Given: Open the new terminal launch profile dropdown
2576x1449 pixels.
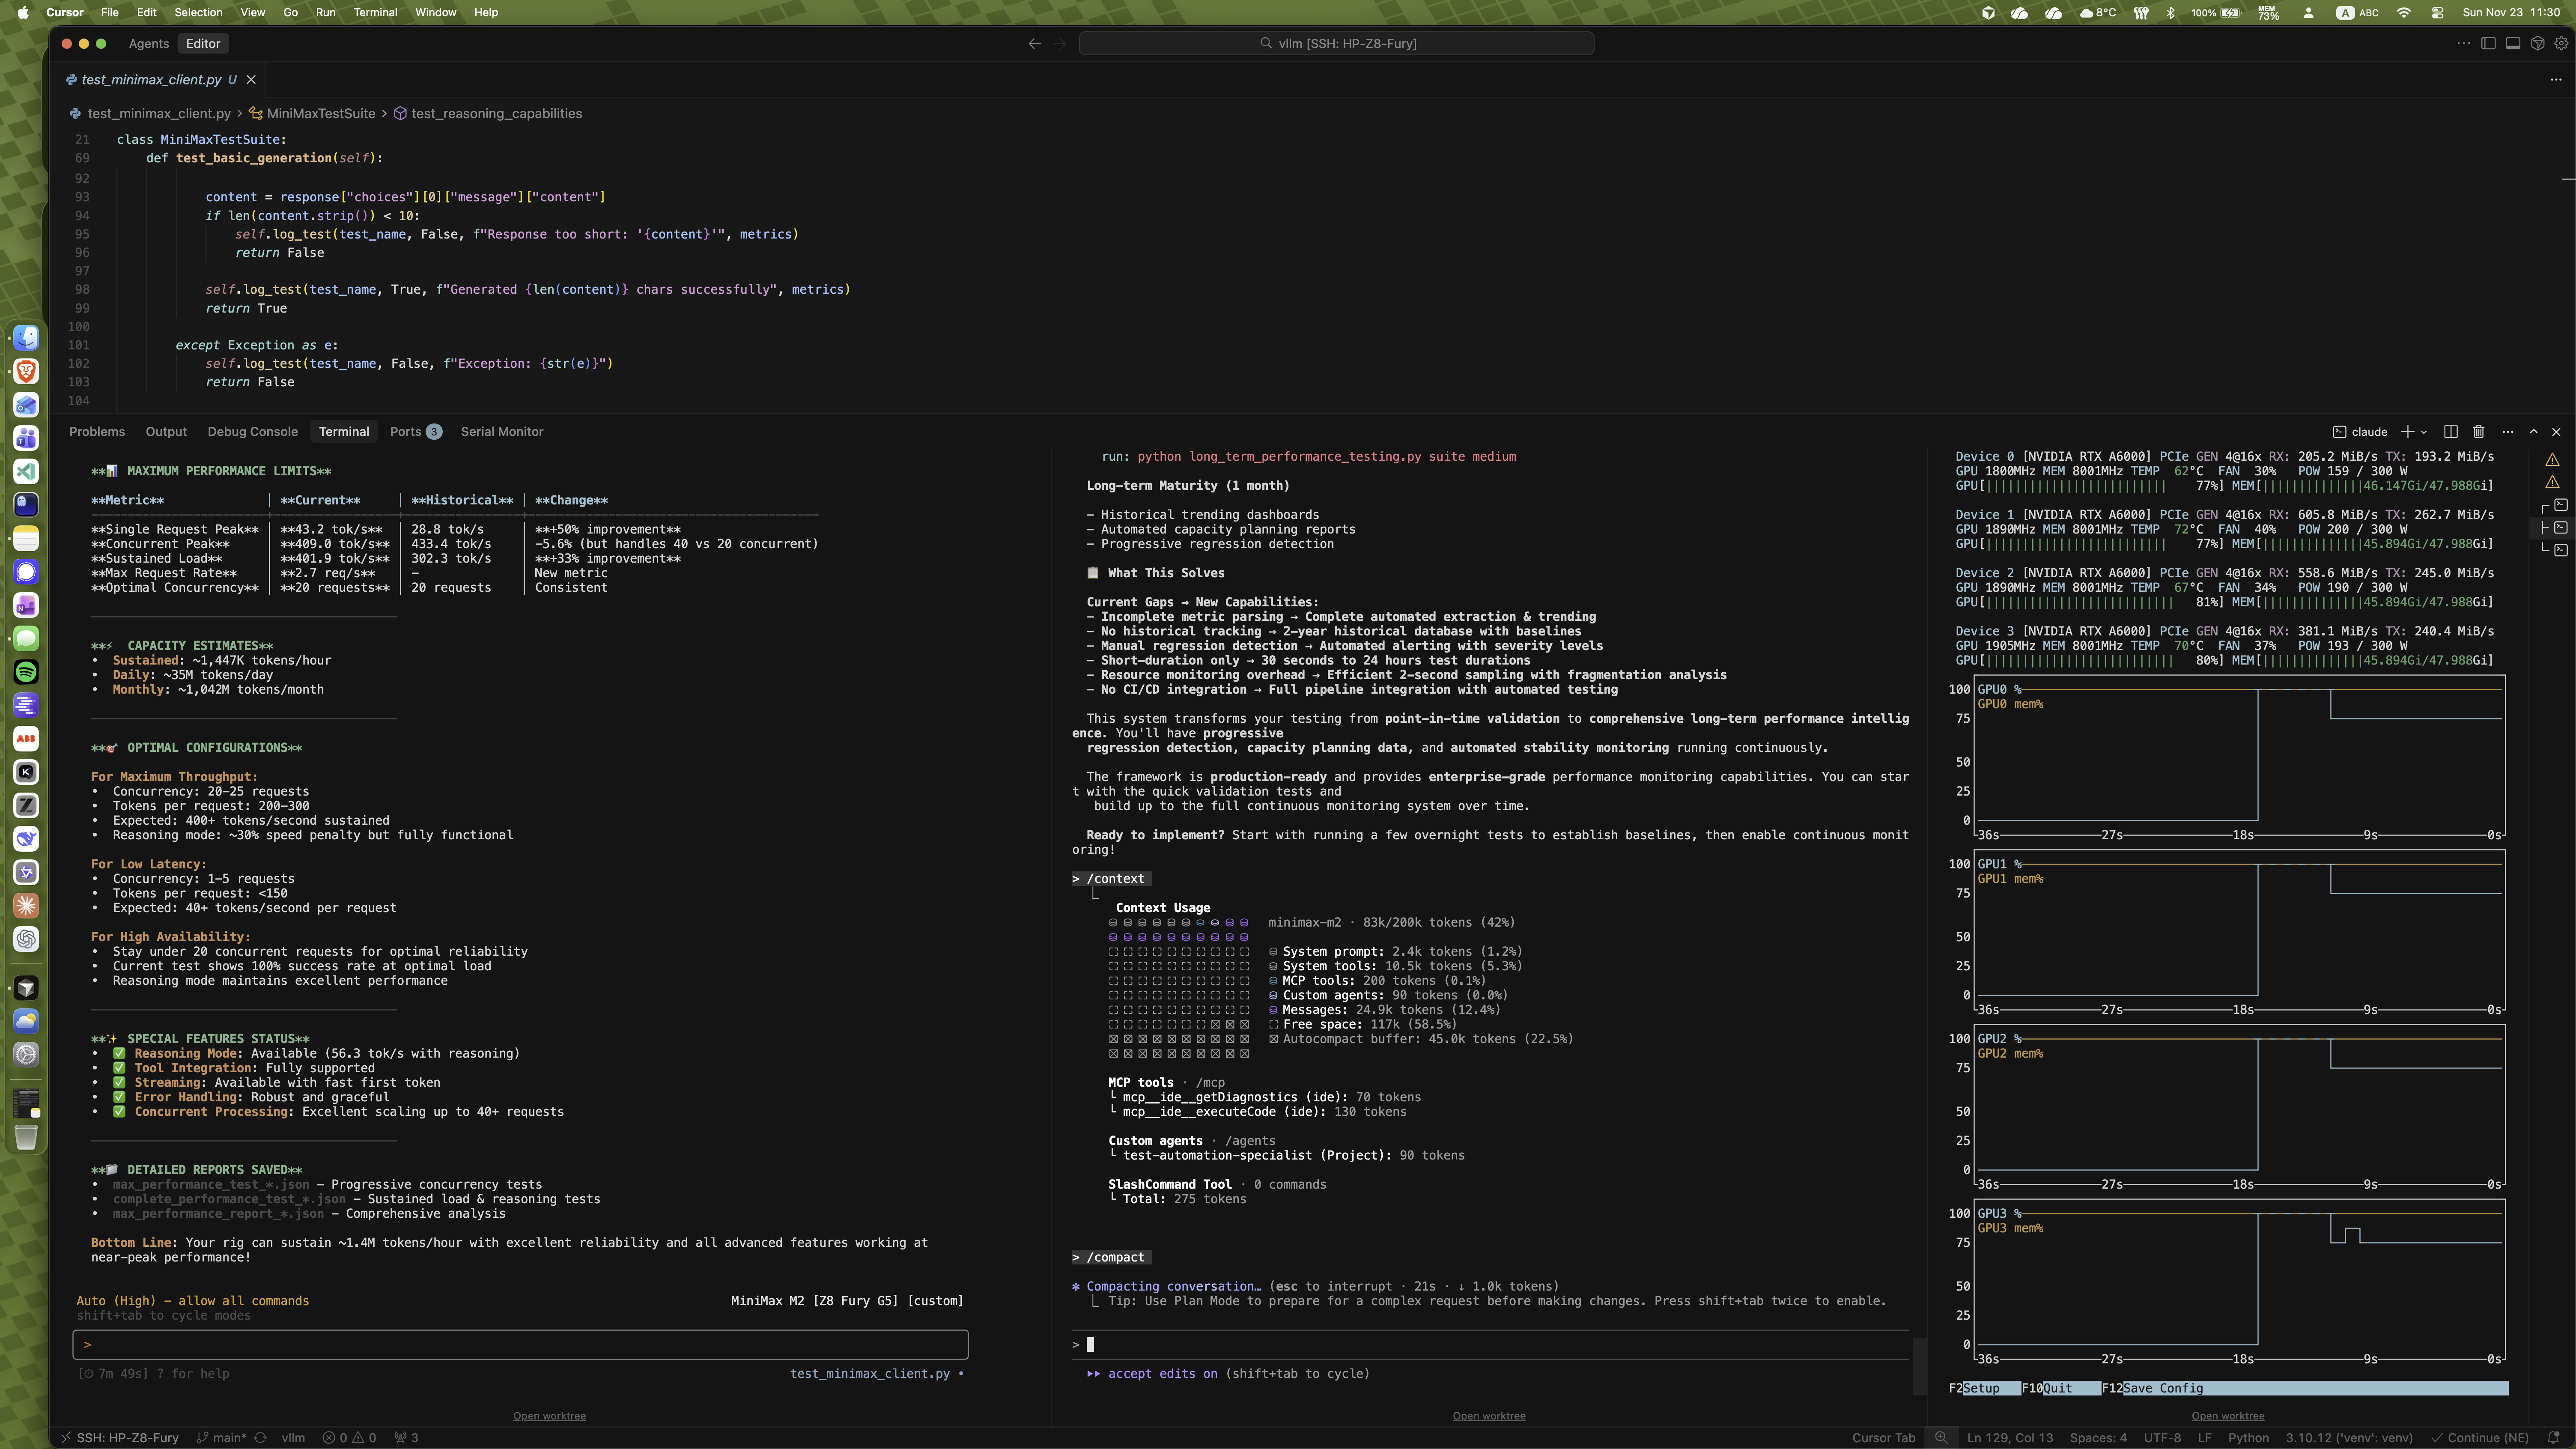Looking at the screenshot, I should tap(2424, 432).
